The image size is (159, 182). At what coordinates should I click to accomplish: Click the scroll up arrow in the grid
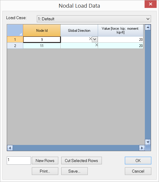tap(148, 27)
